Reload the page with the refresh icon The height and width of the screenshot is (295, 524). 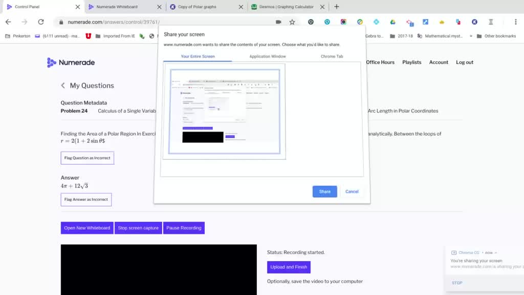41,22
